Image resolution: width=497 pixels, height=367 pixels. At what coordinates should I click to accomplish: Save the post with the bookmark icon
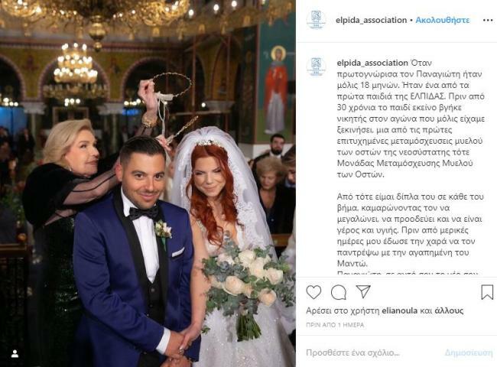(487, 292)
